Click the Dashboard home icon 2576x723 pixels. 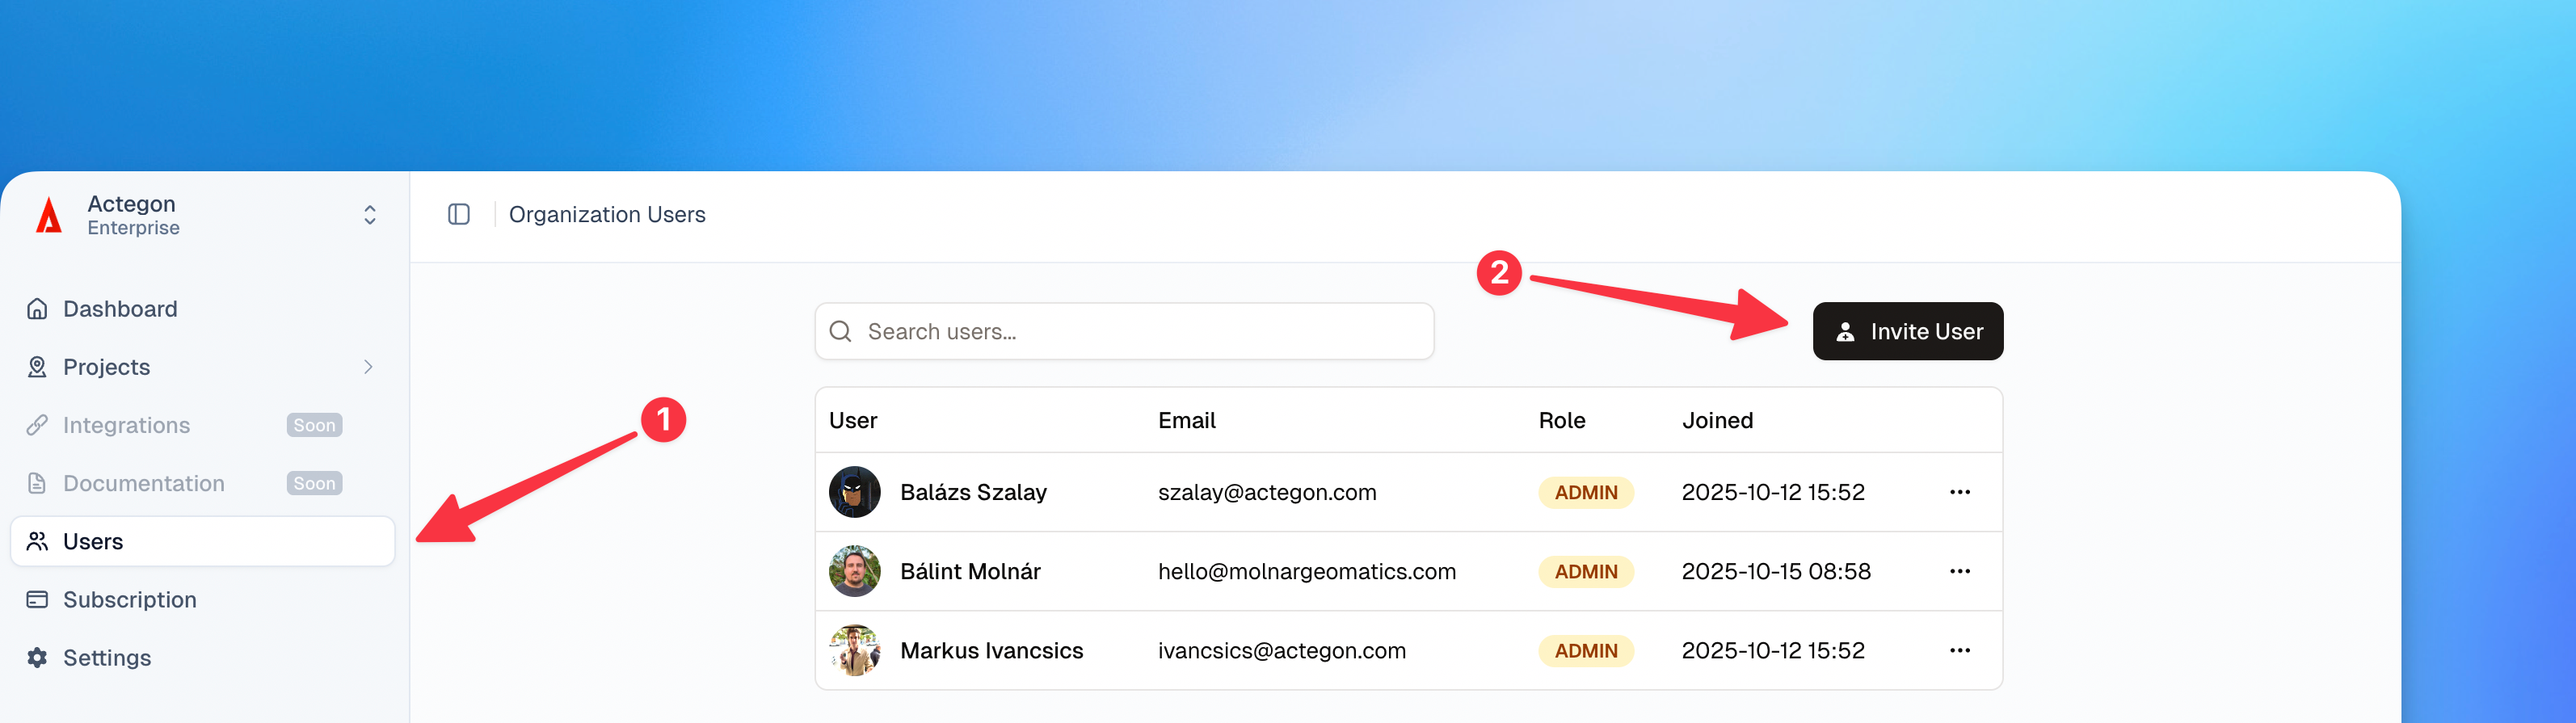[37, 309]
